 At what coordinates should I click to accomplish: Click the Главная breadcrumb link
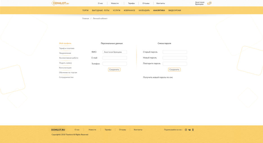pos(86,19)
